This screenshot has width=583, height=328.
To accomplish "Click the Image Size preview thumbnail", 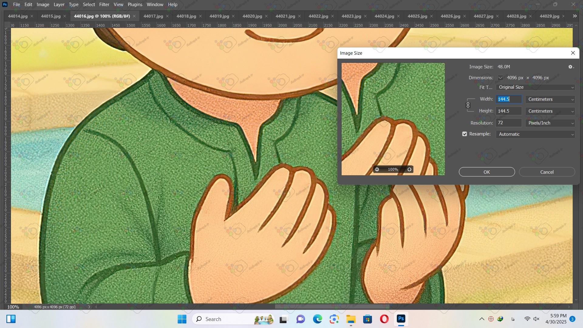I will [x=393, y=119].
